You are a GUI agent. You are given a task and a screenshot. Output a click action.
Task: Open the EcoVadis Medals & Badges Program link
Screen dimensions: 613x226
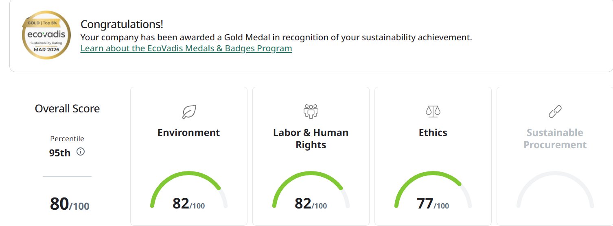186,48
